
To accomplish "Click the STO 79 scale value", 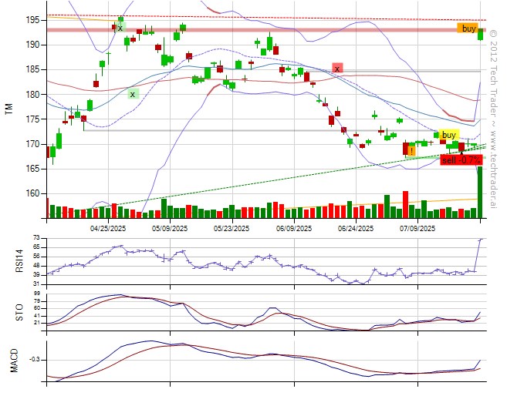I will [x=36, y=301].
